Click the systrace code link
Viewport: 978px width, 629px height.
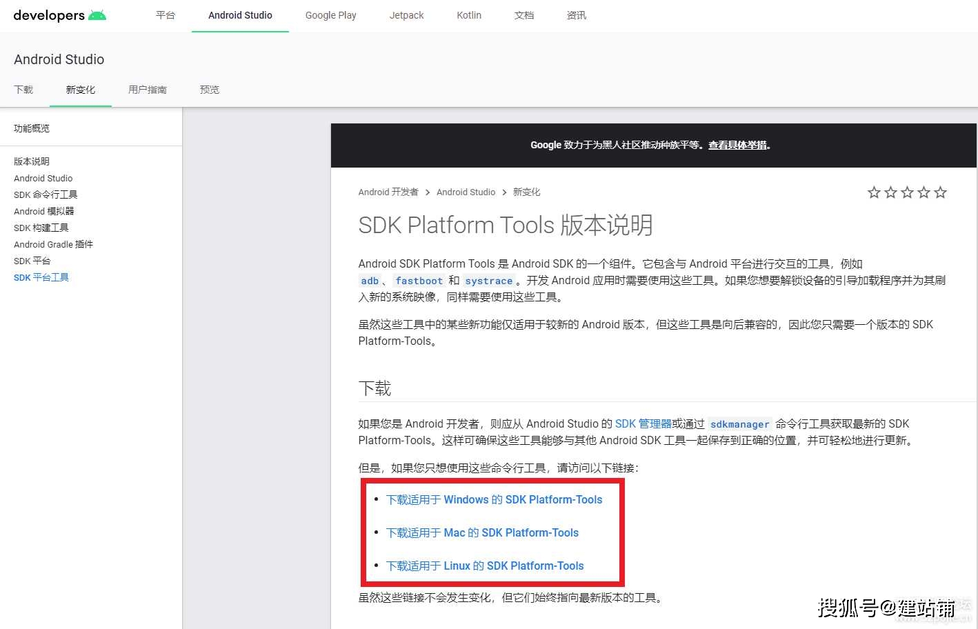[488, 281]
